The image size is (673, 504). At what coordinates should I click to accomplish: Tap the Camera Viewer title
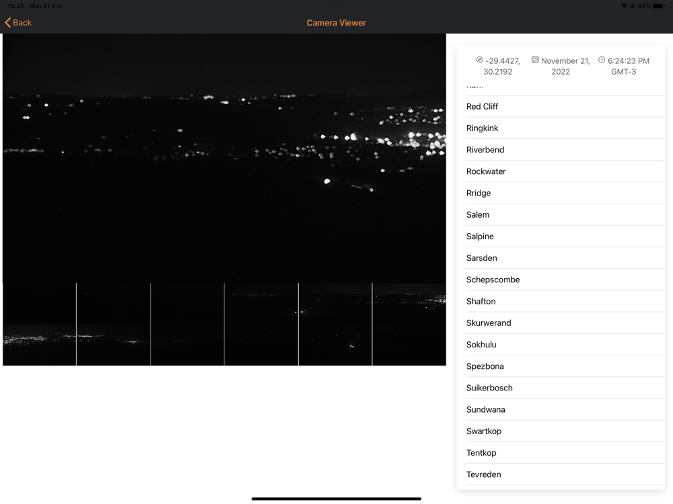click(x=336, y=23)
